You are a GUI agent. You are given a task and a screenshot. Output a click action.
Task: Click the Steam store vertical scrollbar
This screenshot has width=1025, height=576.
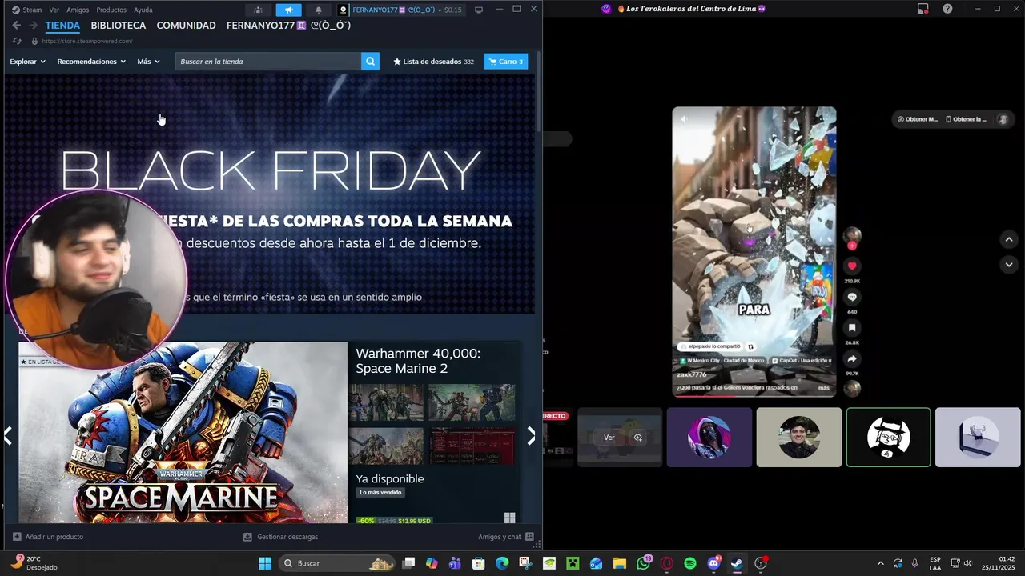(539, 92)
